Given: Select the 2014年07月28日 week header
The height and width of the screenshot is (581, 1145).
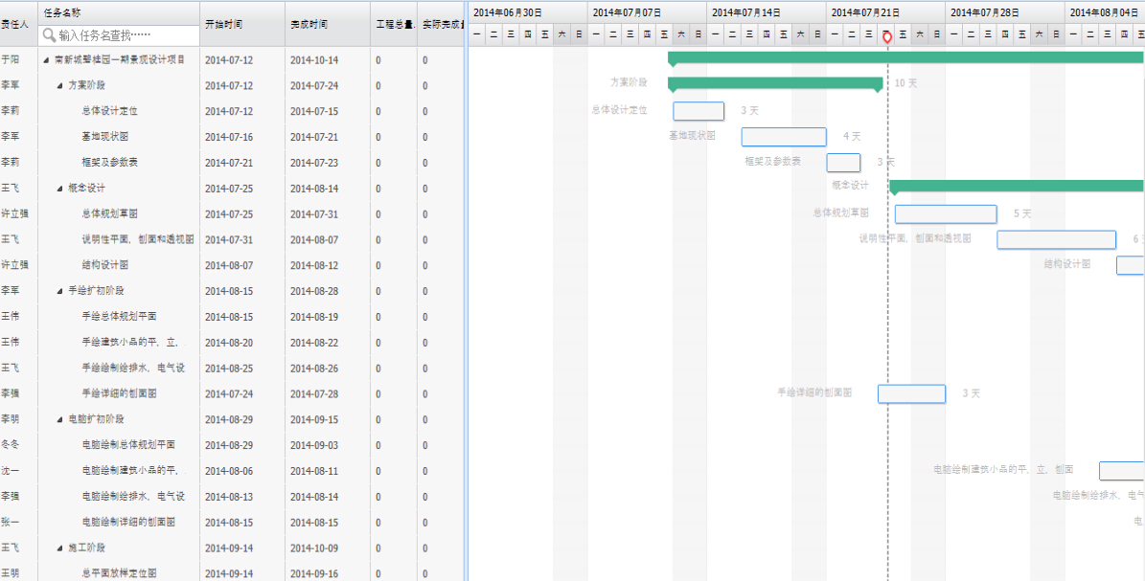Looking at the screenshot, I should (984, 12).
